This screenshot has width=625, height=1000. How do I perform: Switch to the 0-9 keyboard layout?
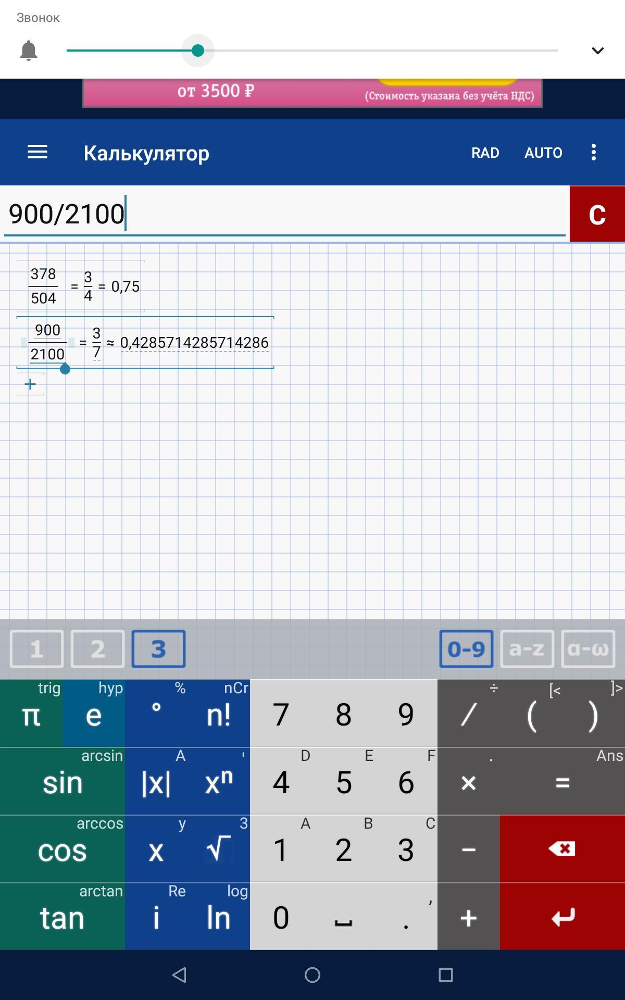tap(466, 649)
